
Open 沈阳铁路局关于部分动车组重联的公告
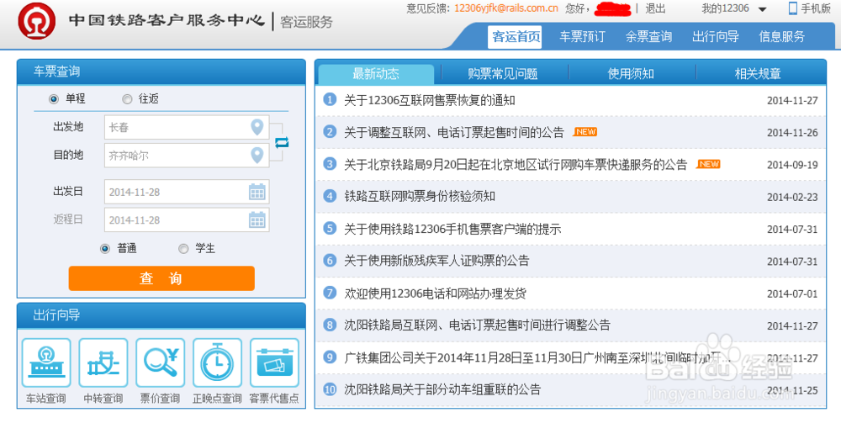[x=442, y=389]
